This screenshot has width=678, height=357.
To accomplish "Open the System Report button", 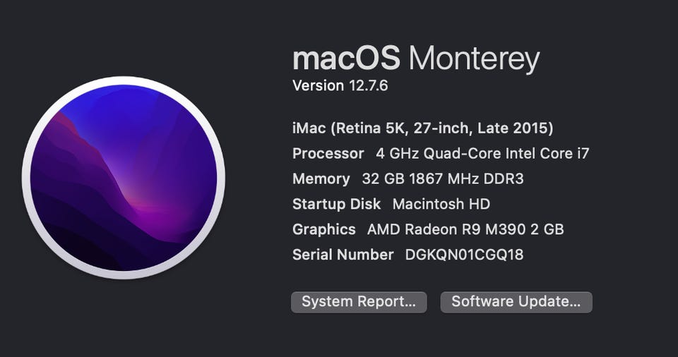I will [x=359, y=302].
